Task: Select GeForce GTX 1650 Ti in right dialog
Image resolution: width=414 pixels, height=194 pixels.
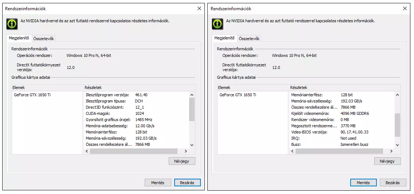Action: click(x=238, y=95)
